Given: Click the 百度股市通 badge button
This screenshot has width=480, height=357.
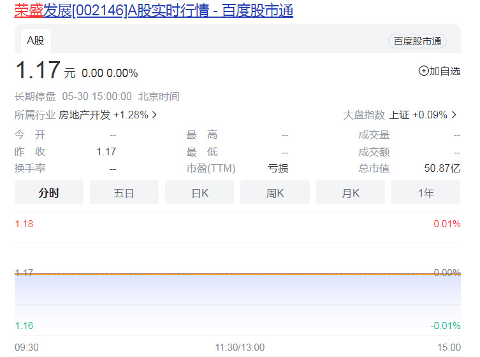Looking at the screenshot, I should click(418, 41).
